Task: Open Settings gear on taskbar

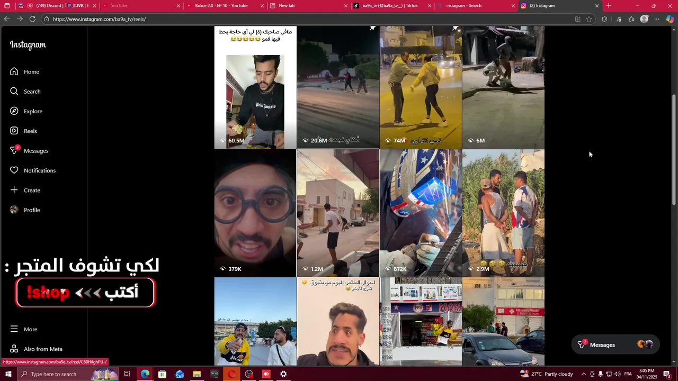Action: pos(283,374)
